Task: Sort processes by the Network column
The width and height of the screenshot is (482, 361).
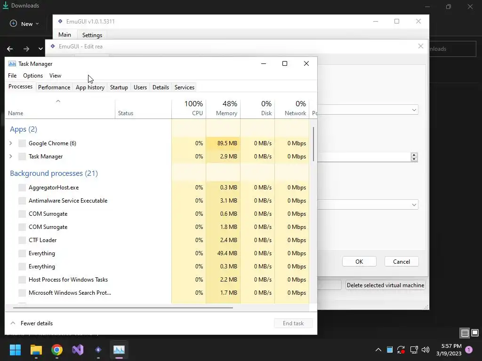Action: (x=292, y=109)
